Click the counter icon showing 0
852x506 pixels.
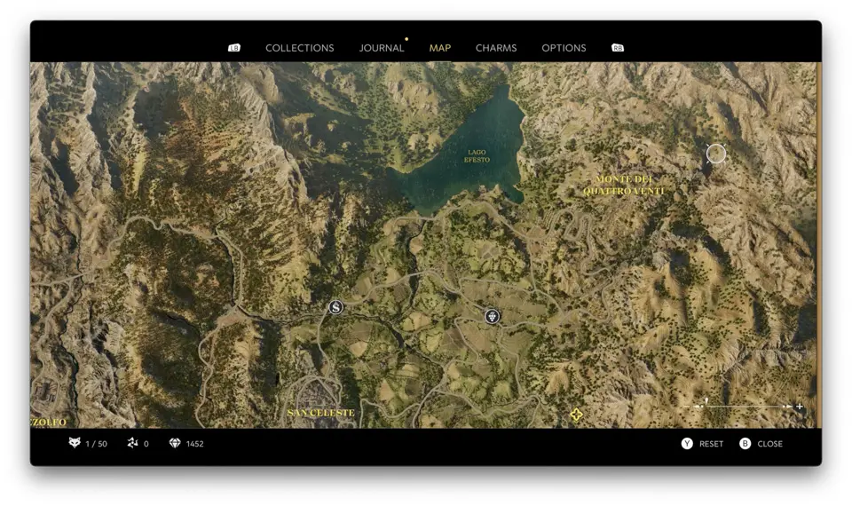click(x=132, y=443)
